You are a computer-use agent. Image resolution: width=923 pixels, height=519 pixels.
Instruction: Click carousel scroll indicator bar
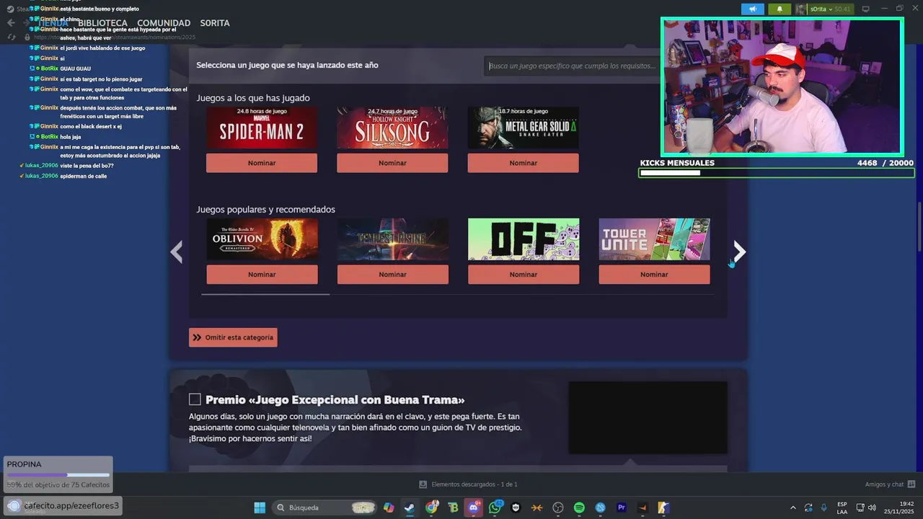(x=265, y=294)
